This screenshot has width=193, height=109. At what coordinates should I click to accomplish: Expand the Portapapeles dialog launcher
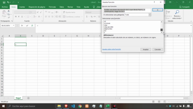pos(12,21)
